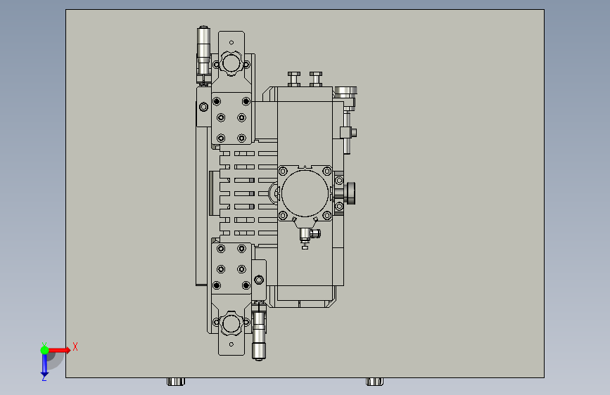The width and height of the screenshot is (610, 395).
Task: Select the lower star-shaped clamping knob
Action: [231, 323]
